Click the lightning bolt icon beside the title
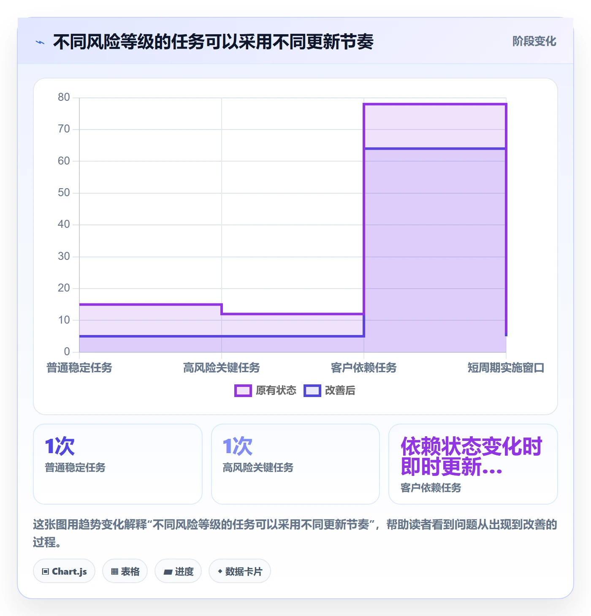This screenshot has width=591, height=616. 40,42
